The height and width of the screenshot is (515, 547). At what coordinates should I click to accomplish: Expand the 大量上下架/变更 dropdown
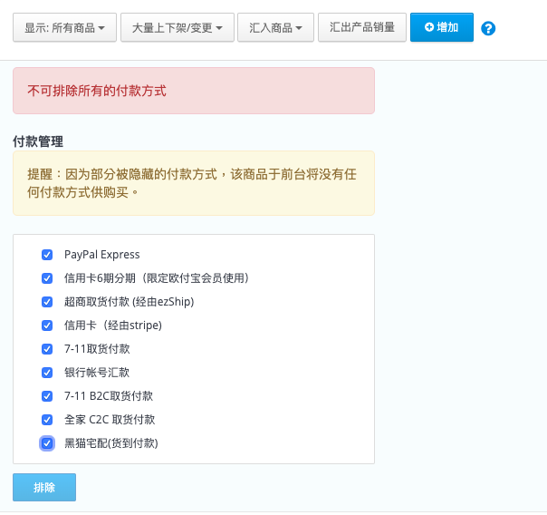178,27
